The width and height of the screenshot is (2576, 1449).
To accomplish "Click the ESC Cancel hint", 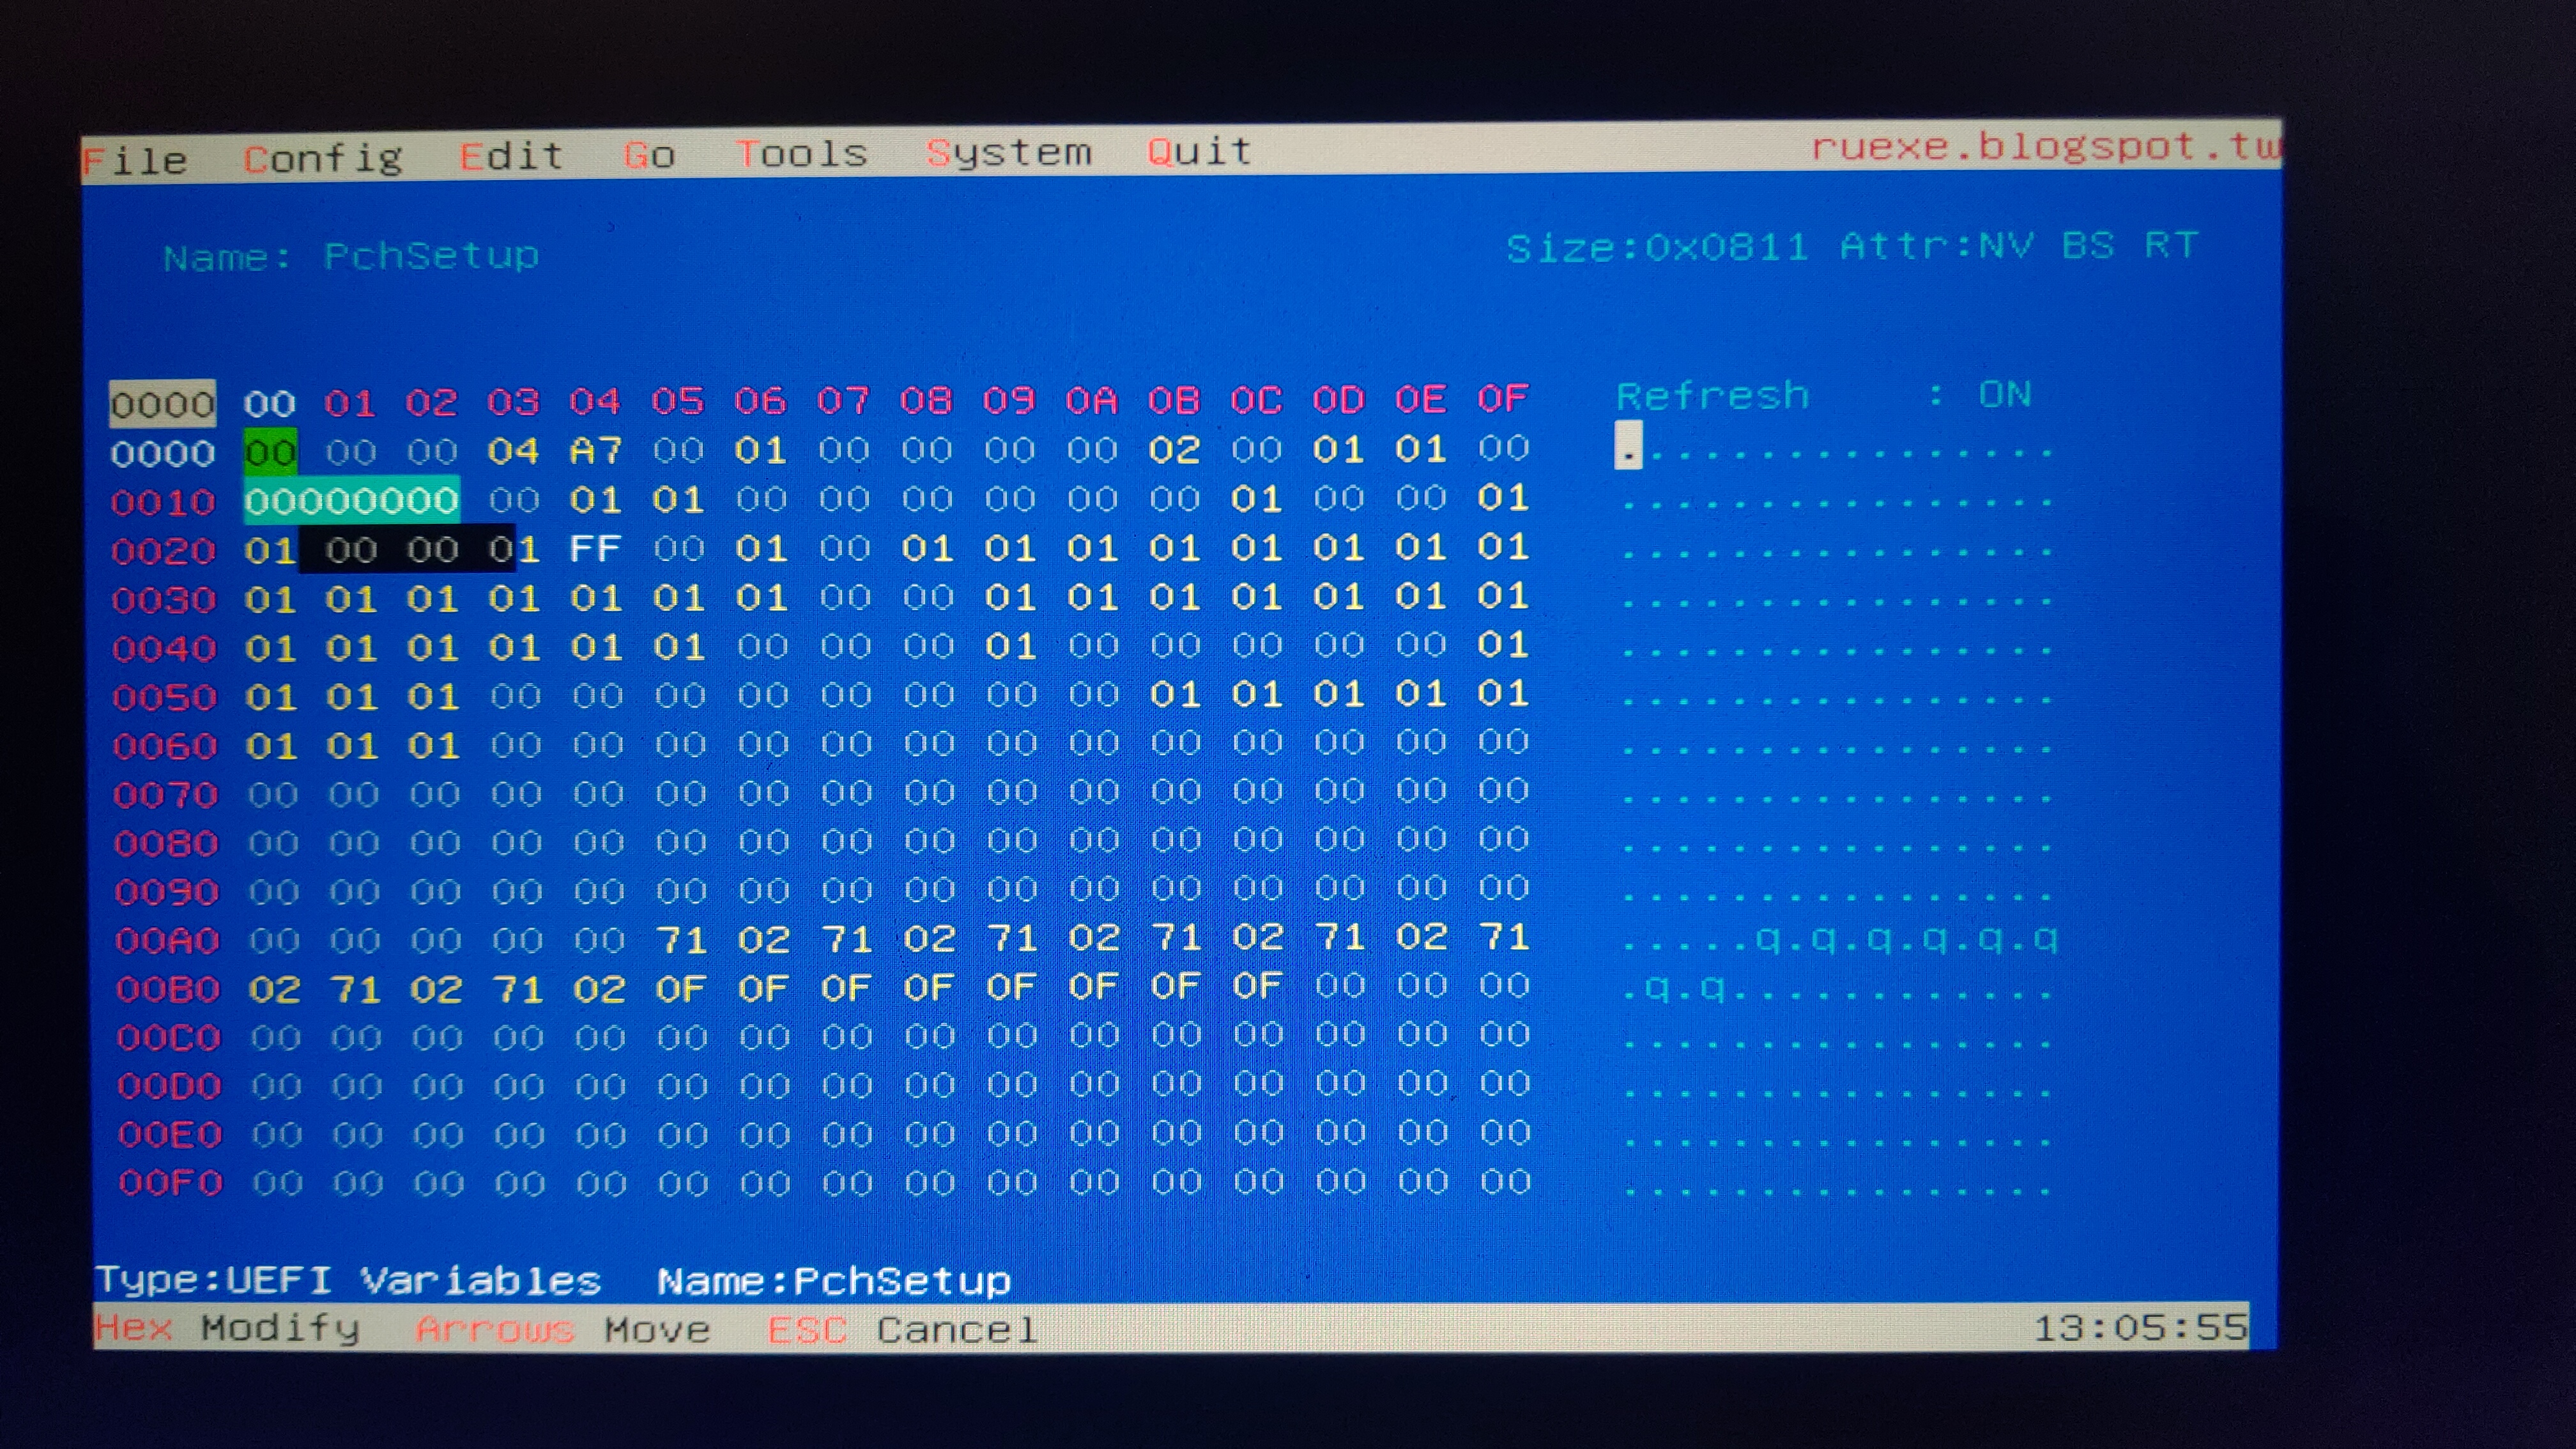I will (x=902, y=1330).
